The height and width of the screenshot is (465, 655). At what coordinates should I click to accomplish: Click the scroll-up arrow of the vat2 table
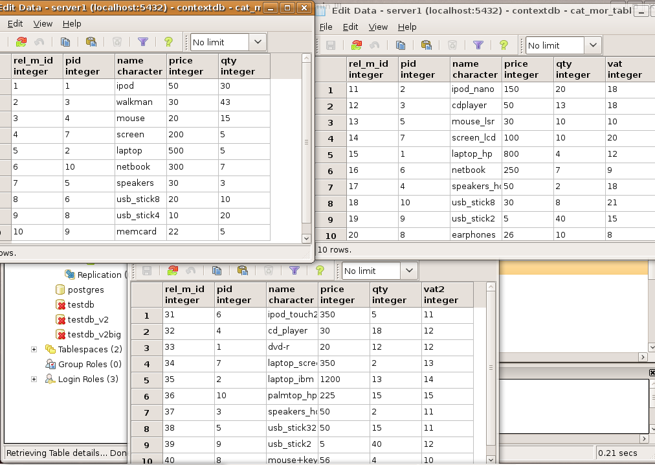pyautogui.click(x=491, y=287)
